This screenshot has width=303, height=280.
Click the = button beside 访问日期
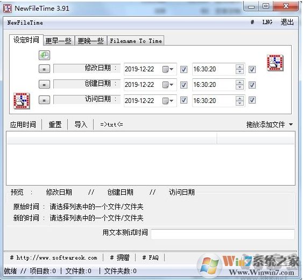pyautogui.click(x=44, y=100)
